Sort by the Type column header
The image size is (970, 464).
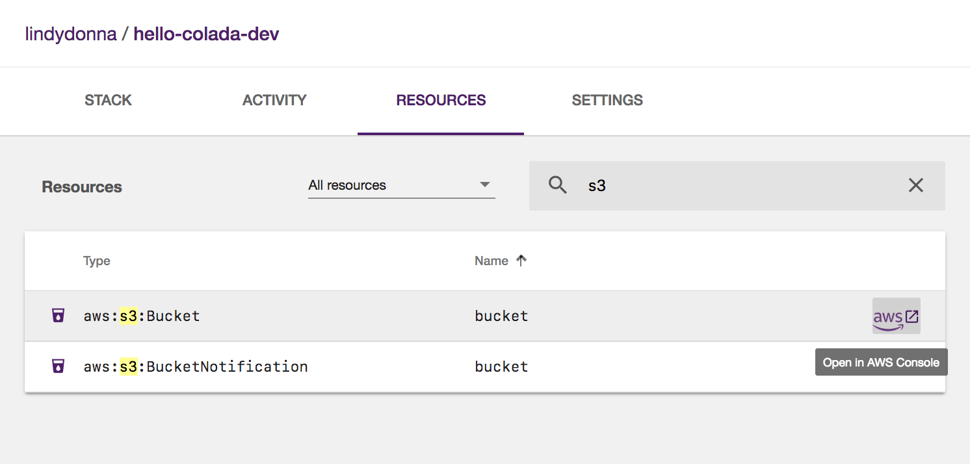(97, 261)
